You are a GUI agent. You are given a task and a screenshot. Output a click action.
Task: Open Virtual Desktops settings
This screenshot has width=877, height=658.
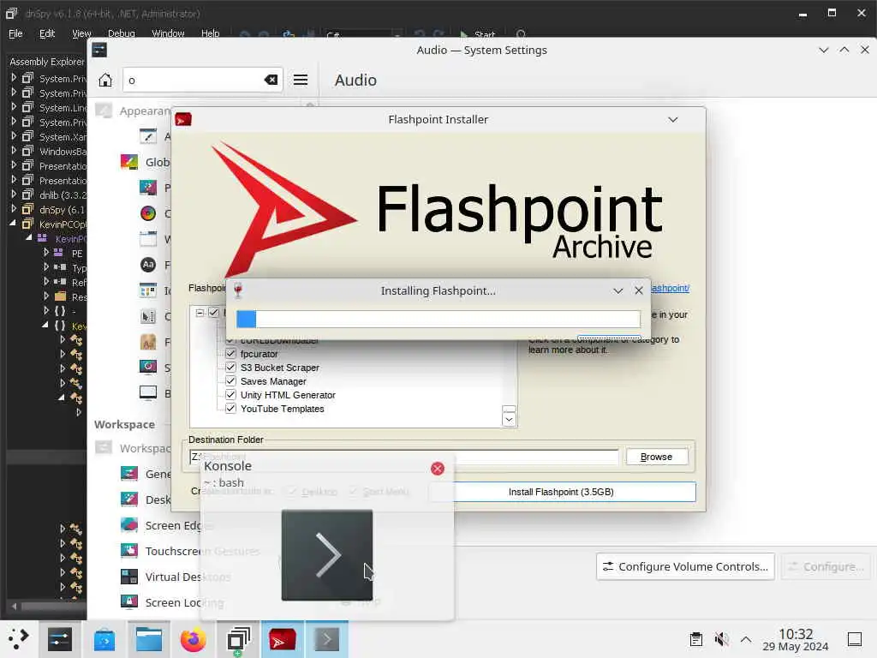click(x=175, y=577)
